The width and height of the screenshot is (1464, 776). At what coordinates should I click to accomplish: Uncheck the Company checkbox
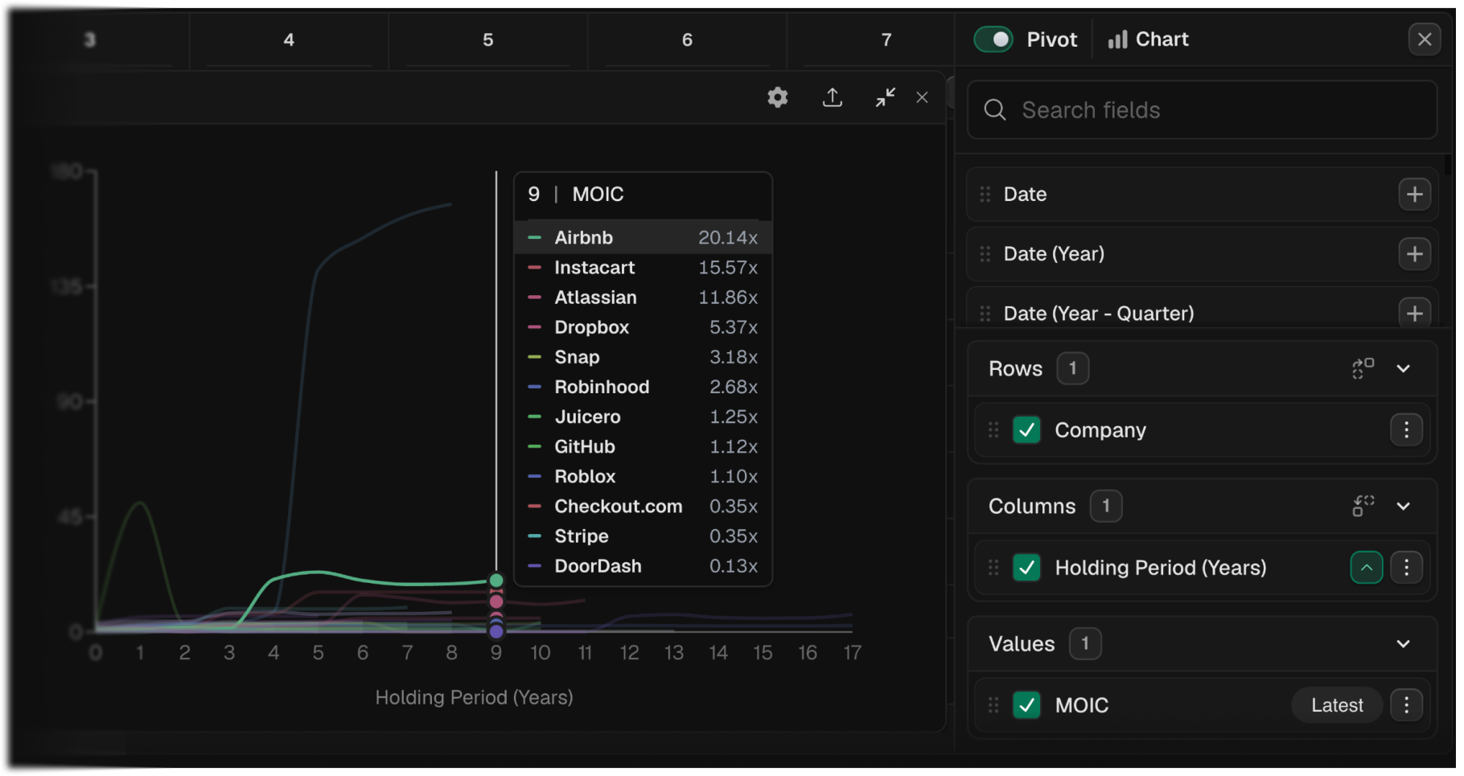pos(1027,429)
